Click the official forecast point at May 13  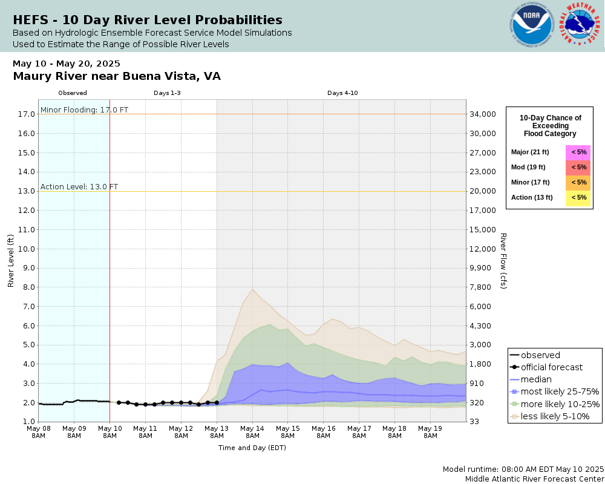click(x=217, y=402)
